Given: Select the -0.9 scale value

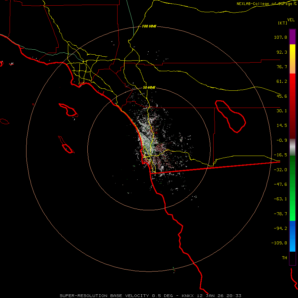Looking at the screenshot, I should (282, 140).
